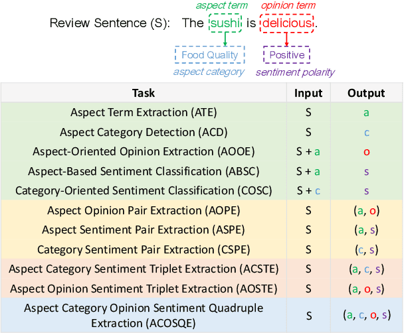Click the "Task" column header
404x333 pixels.
coord(143,94)
